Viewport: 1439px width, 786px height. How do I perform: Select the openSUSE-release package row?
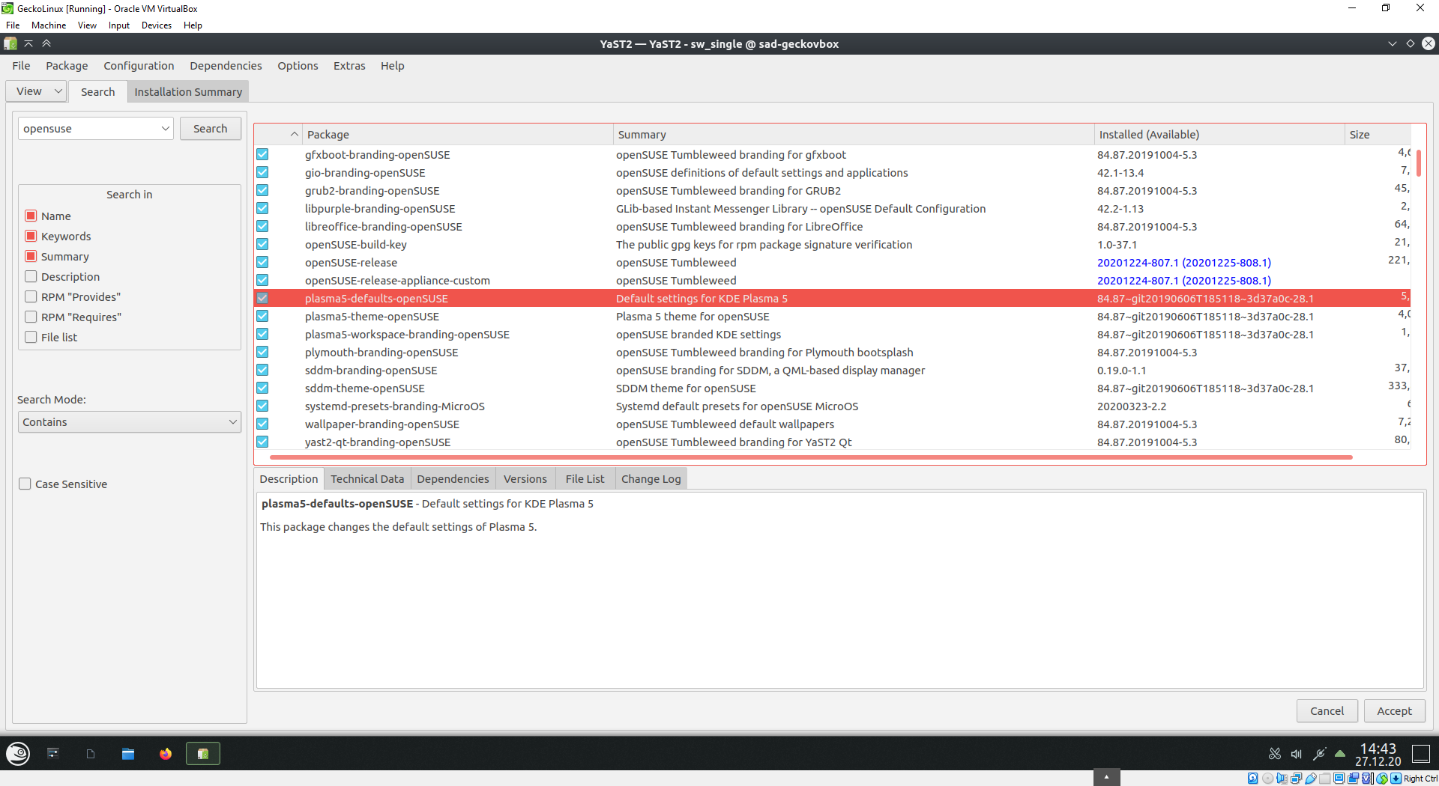(x=832, y=263)
